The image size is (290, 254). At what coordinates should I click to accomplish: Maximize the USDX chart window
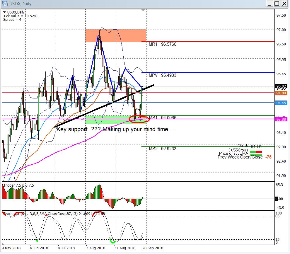click(277, 4)
